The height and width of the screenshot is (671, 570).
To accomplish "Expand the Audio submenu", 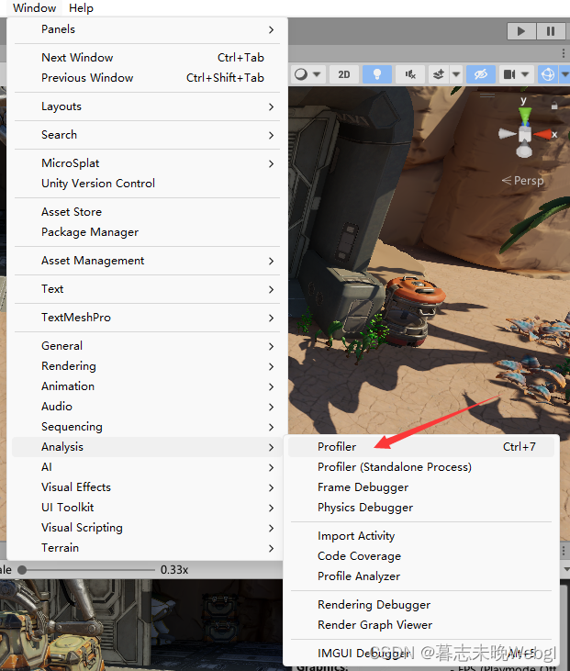I will tap(147, 406).
